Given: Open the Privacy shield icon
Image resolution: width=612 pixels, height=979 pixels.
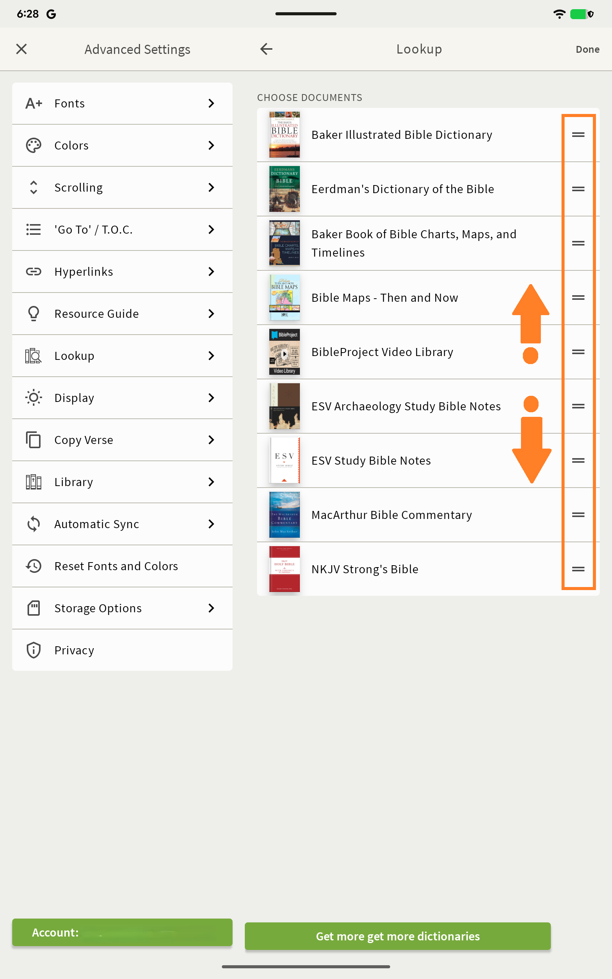Looking at the screenshot, I should [x=34, y=650].
